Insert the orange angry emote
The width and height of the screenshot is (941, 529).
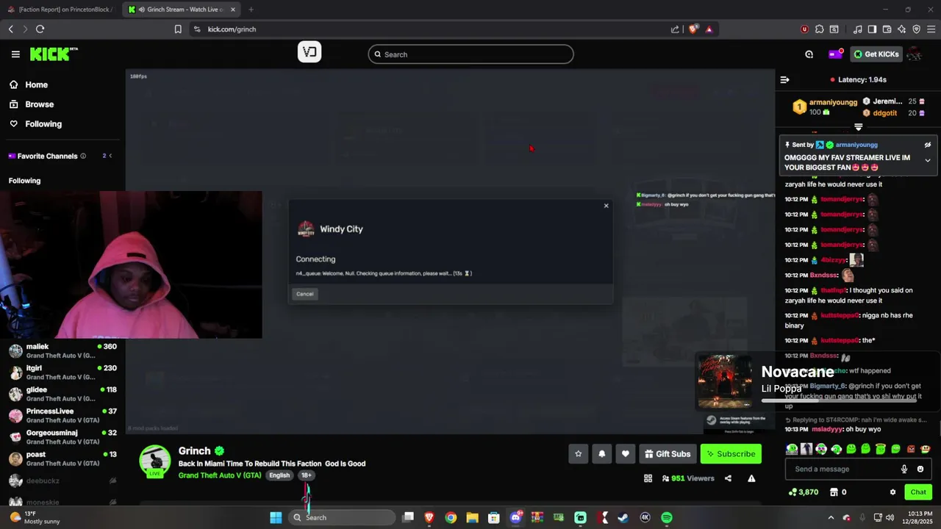pos(911,449)
